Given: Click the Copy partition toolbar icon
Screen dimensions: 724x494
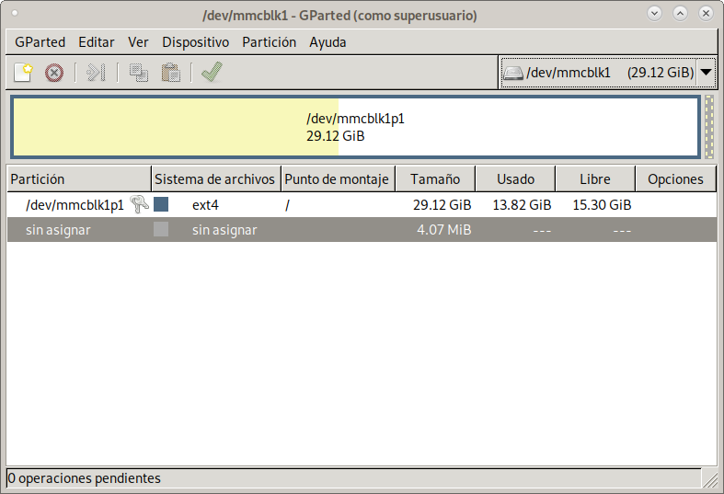Looking at the screenshot, I should tap(139, 73).
